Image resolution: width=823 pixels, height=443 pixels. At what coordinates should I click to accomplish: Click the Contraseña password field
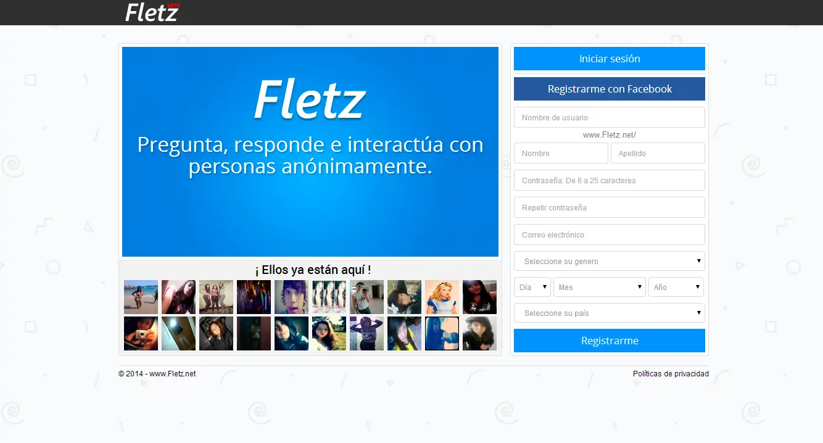point(610,180)
